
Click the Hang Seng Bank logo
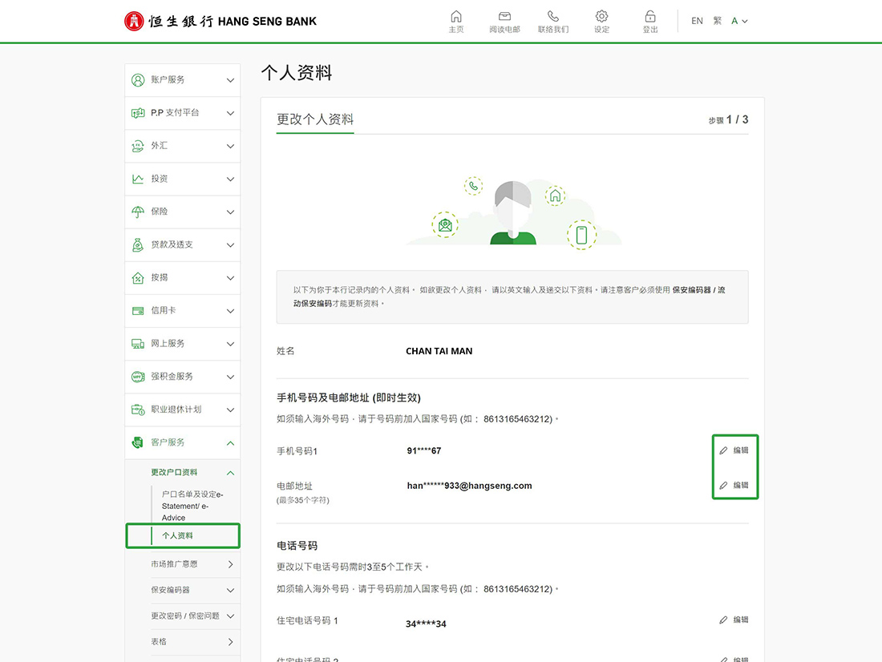(220, 21)
